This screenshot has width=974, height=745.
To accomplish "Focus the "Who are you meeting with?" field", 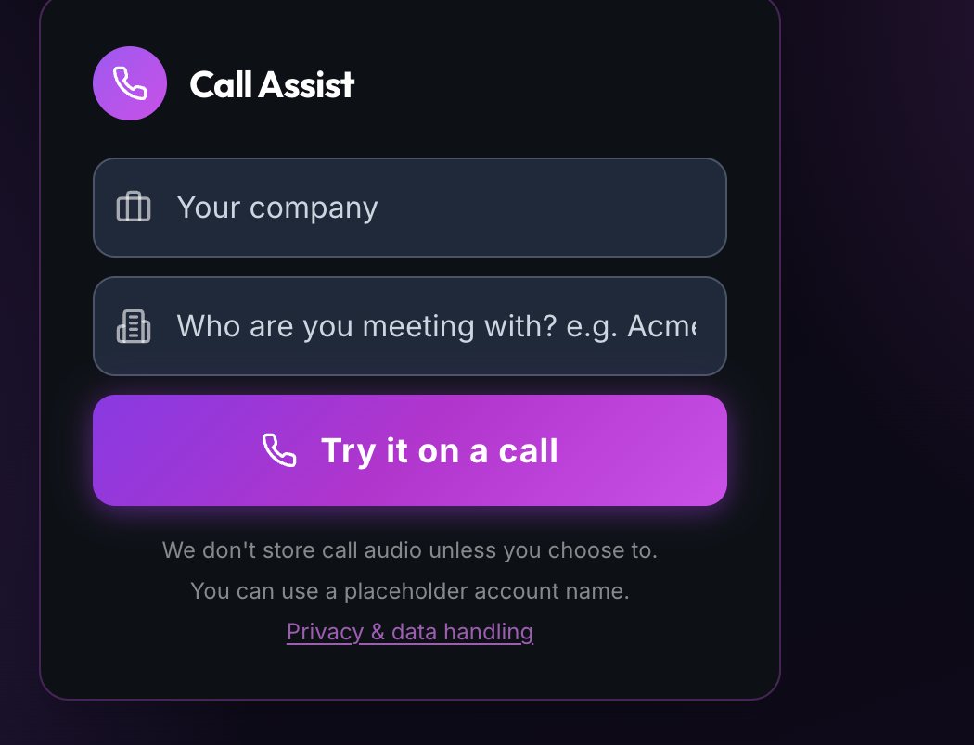I will [436, 326].
